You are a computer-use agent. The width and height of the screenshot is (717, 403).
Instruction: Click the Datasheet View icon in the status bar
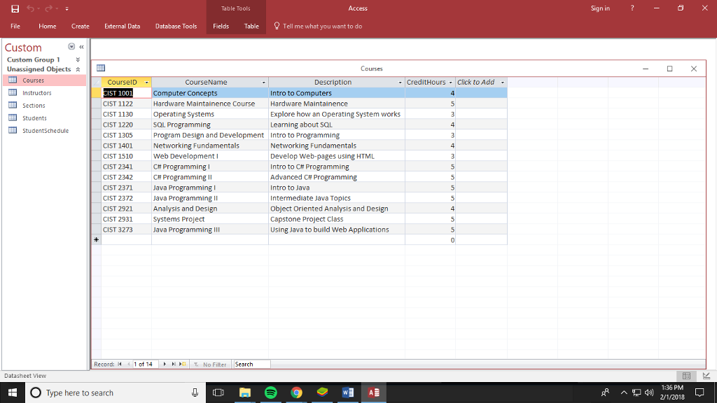point(686,376)
